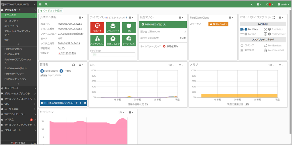Expand セキュリティプロファイル sidebar menu
The height and width of the screenshot is (145, 292).
pos(19,99)
